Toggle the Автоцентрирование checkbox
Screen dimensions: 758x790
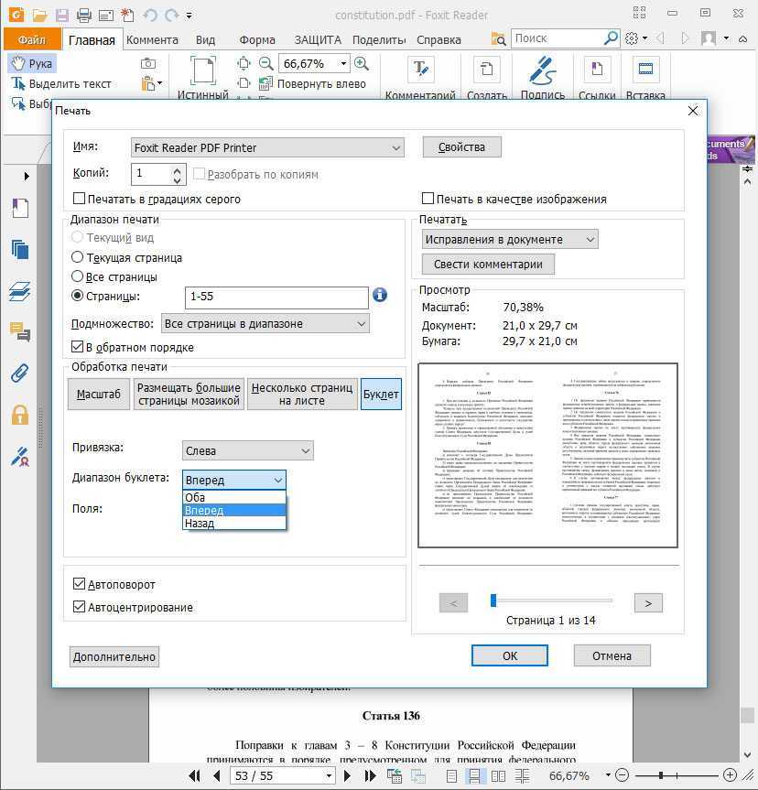79,607
